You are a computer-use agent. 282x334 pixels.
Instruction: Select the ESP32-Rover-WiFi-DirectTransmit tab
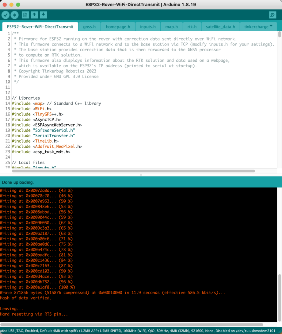40,27
